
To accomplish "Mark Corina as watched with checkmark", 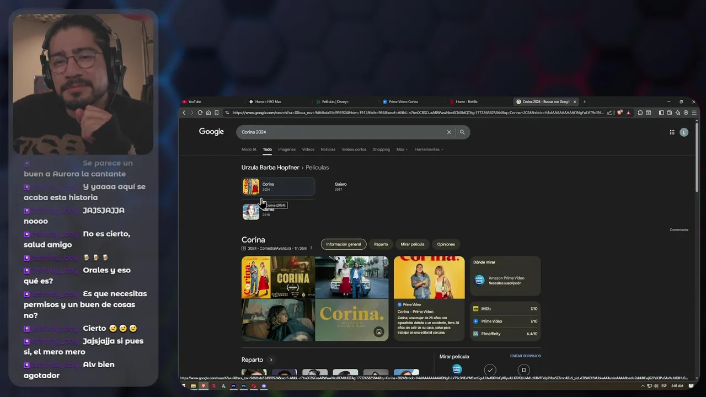I will [x=490, y=370].
